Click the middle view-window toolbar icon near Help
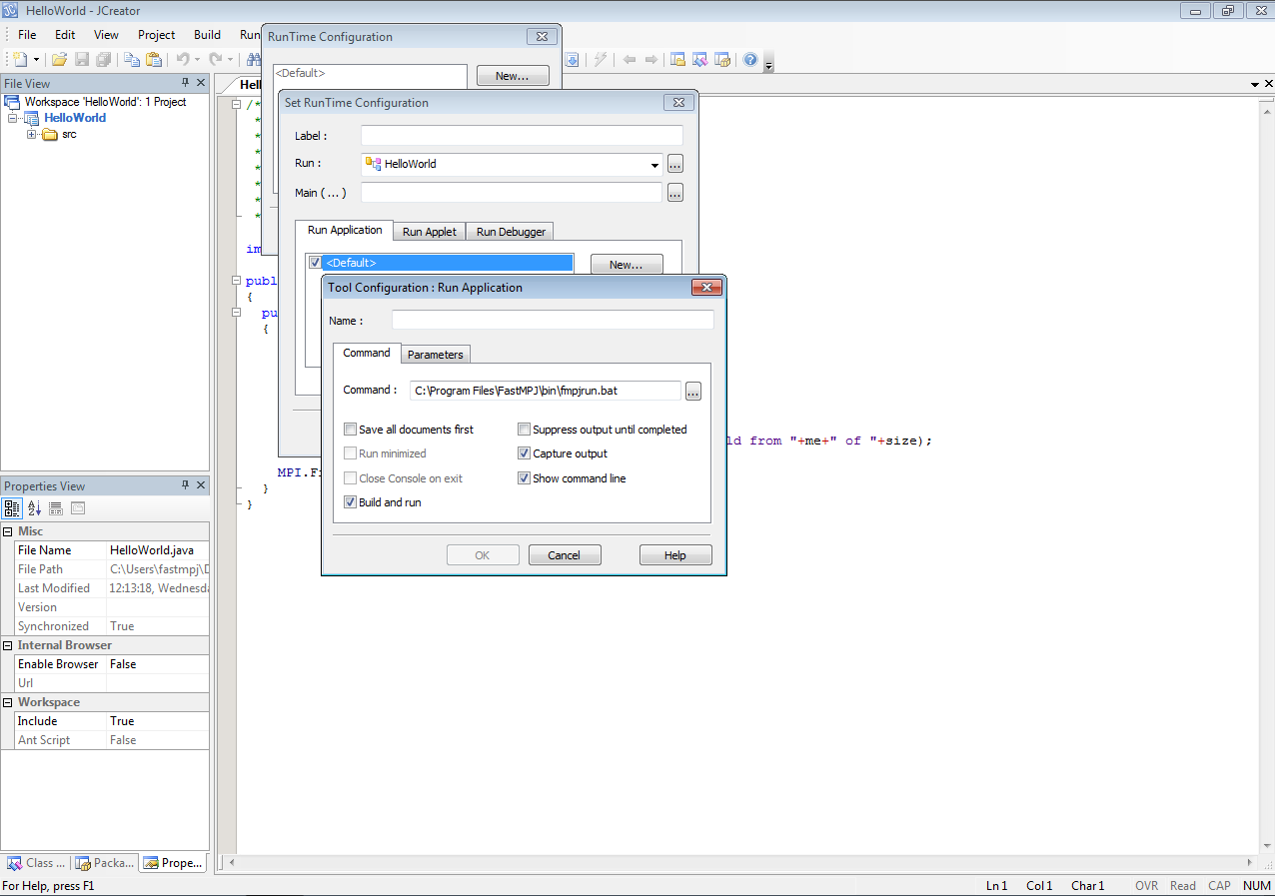This screenshot has width=1275, height=896. pyautogui.click(x=700, y=60)
